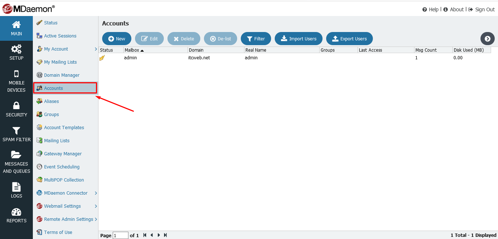Go to the previous page arrow
The image size is (498, 239).
152,235
